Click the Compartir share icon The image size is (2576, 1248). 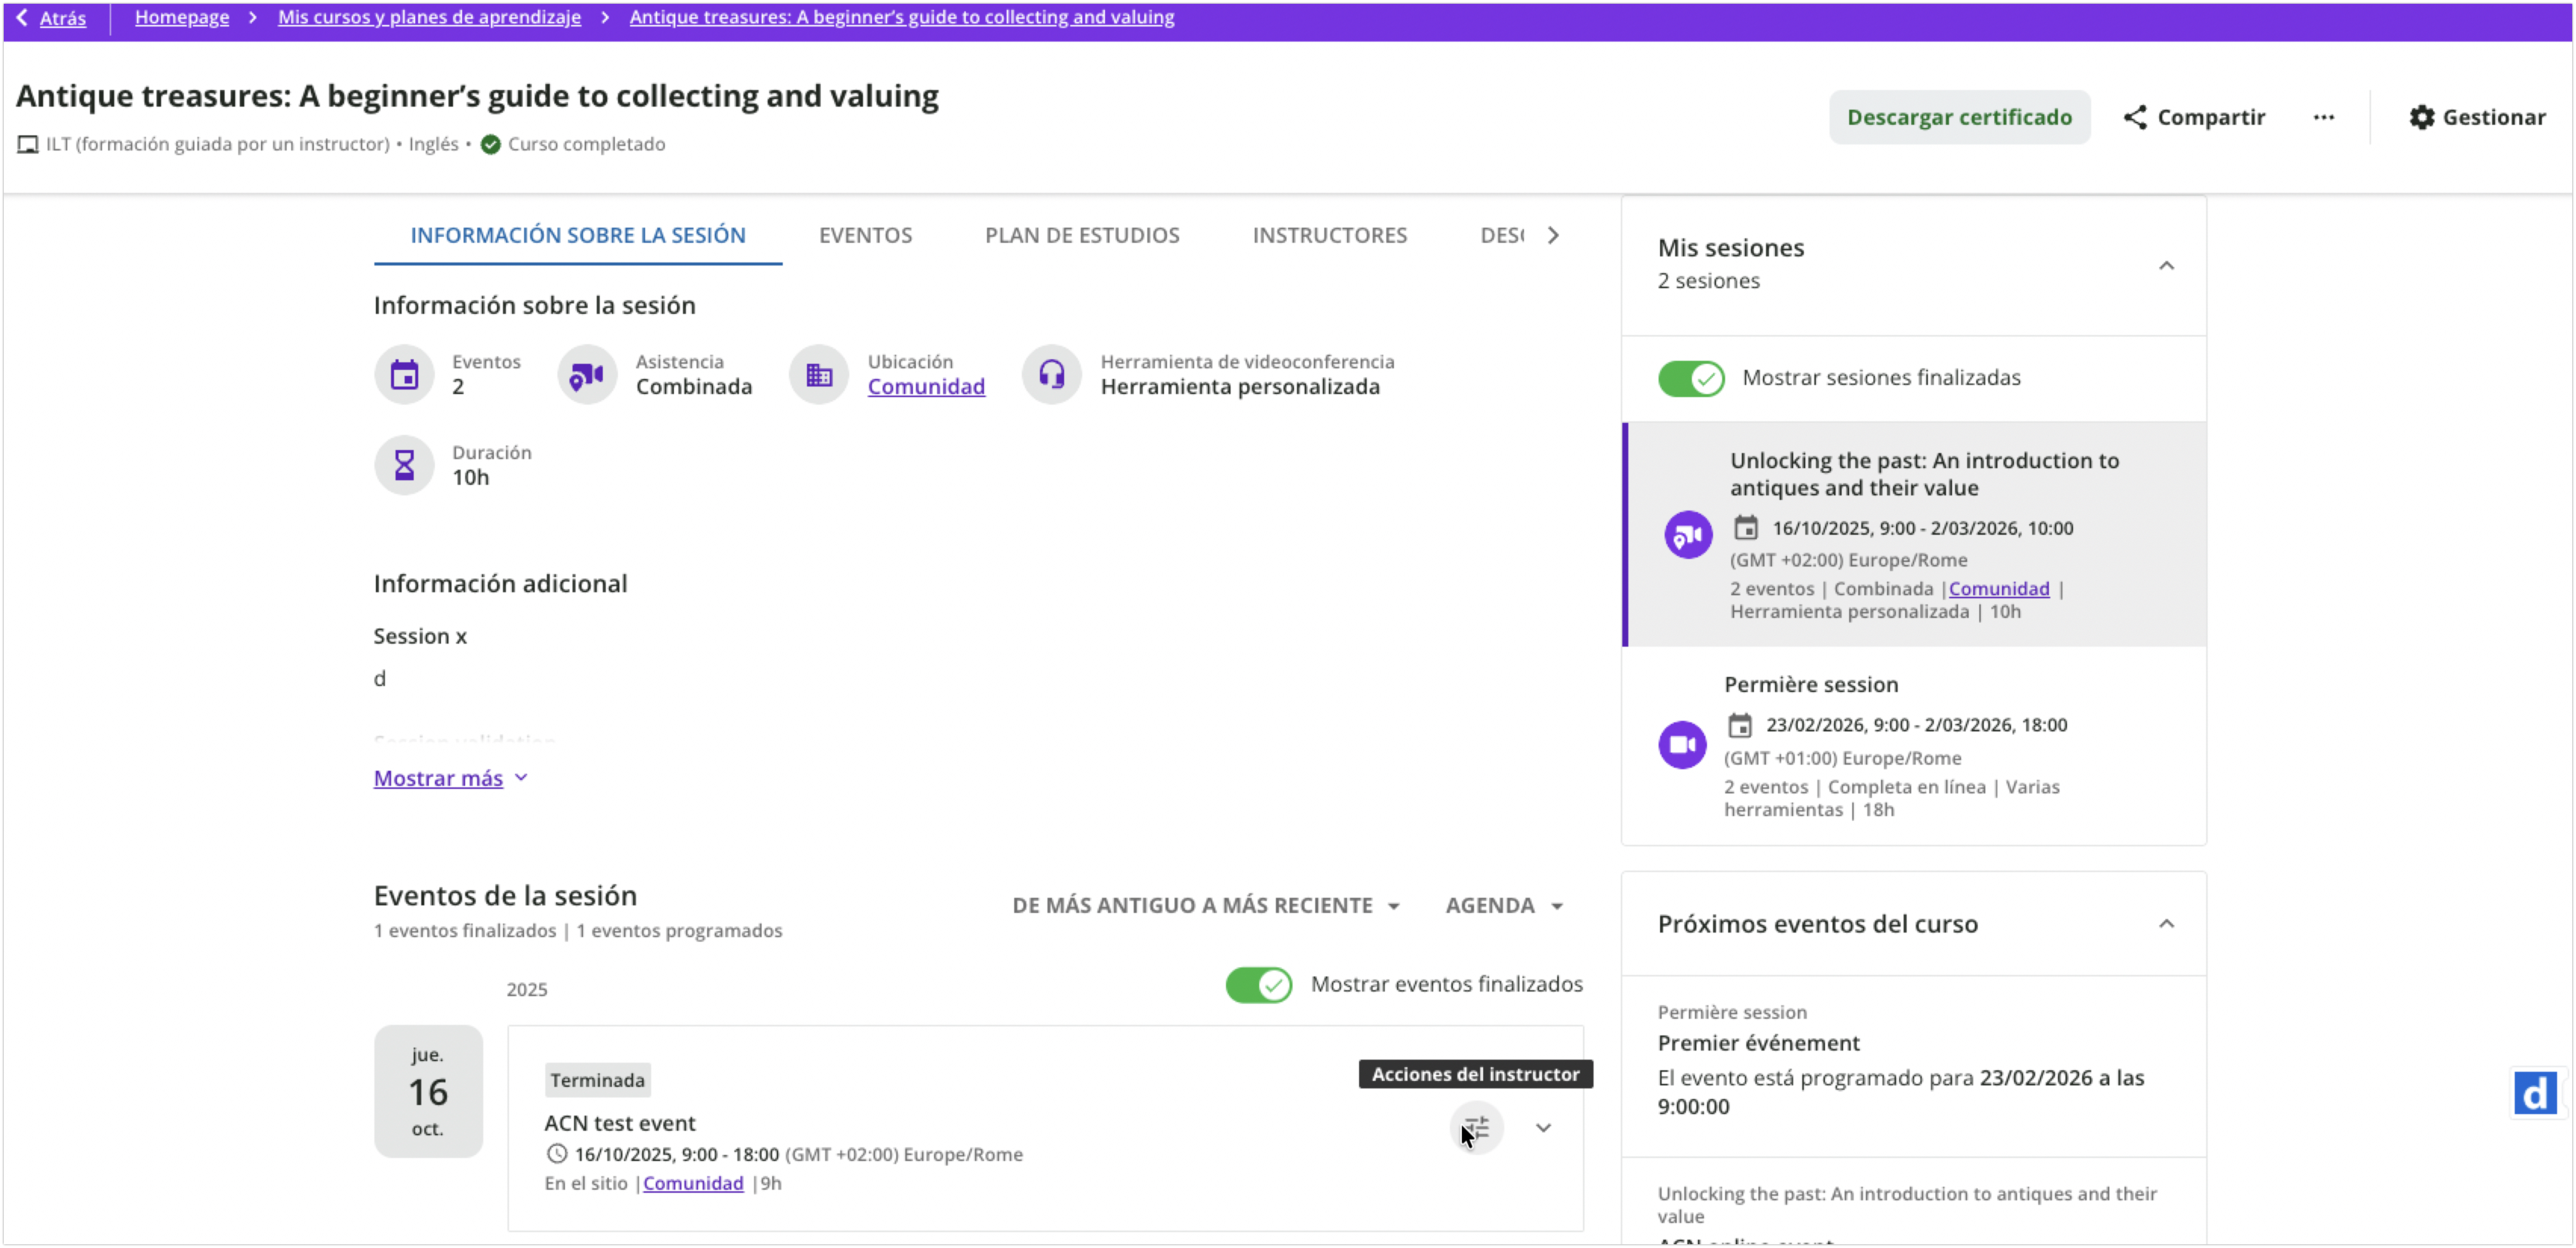pos(2135,117)
